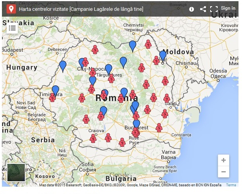Click the blue pin at Bucharest
242x194 pixels.
click(137, 124)
